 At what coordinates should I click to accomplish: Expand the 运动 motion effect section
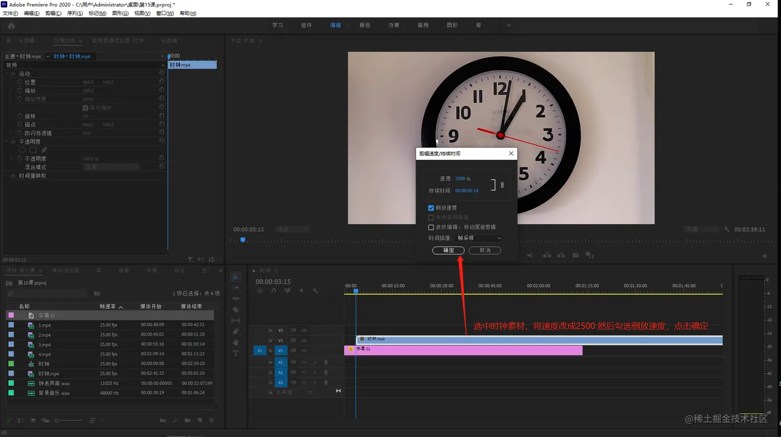(x=7, y=74)
